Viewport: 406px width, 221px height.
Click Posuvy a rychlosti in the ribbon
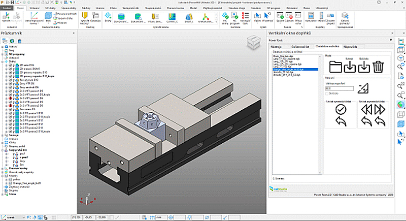click(x=65, y=14)
